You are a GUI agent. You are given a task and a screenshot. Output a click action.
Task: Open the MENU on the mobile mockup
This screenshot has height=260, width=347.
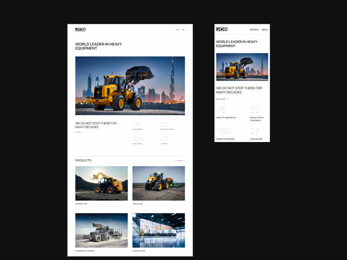(265, 30)
